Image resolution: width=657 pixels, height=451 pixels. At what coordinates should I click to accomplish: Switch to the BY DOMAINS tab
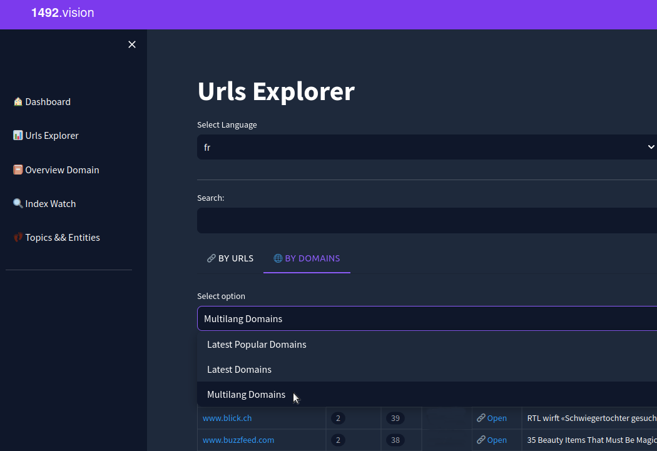[307, 258]
